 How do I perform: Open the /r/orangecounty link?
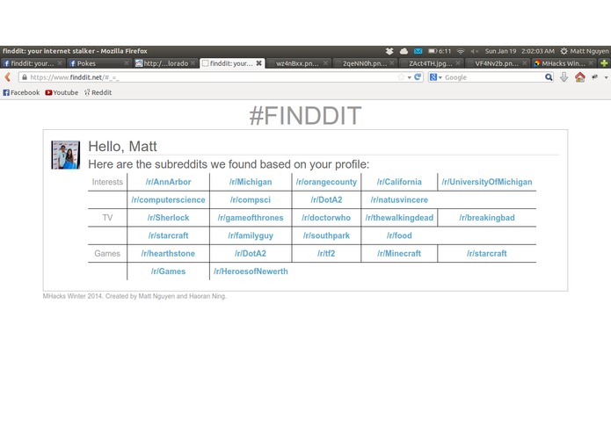(x=326, y=182)
